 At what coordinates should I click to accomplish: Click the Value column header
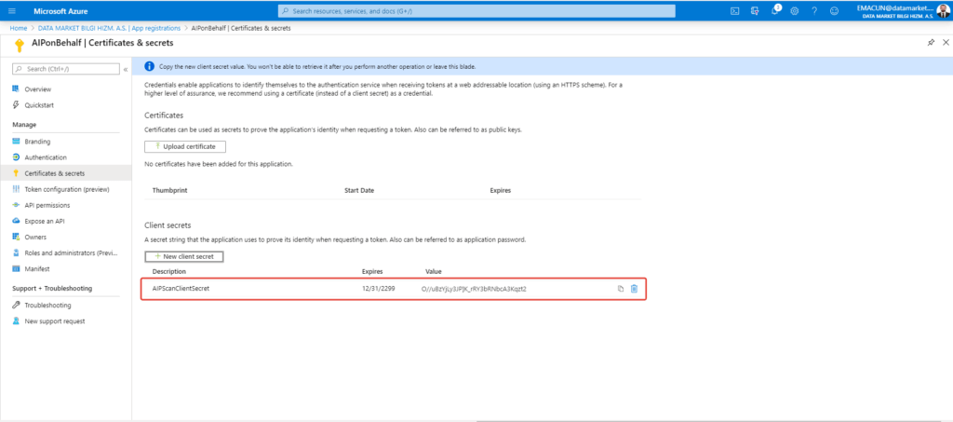[x=434, y=271]
